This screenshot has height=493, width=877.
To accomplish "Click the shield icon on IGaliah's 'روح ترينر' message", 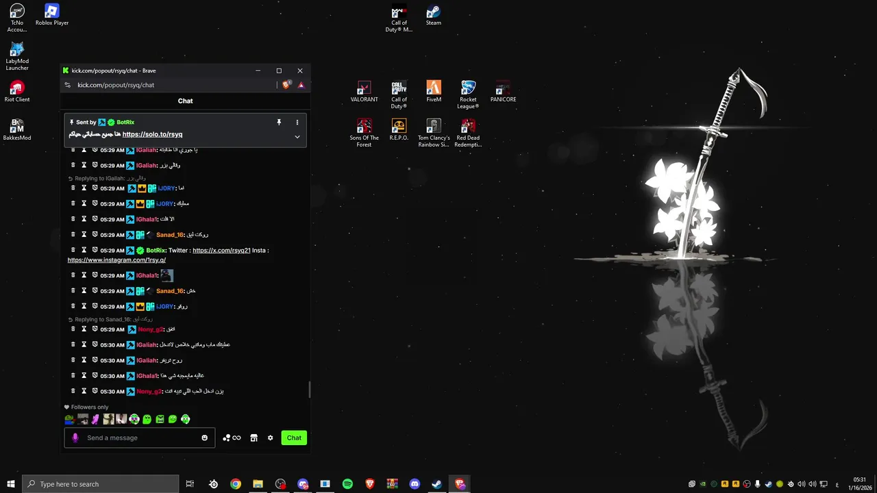I will [x=95, y=359].
